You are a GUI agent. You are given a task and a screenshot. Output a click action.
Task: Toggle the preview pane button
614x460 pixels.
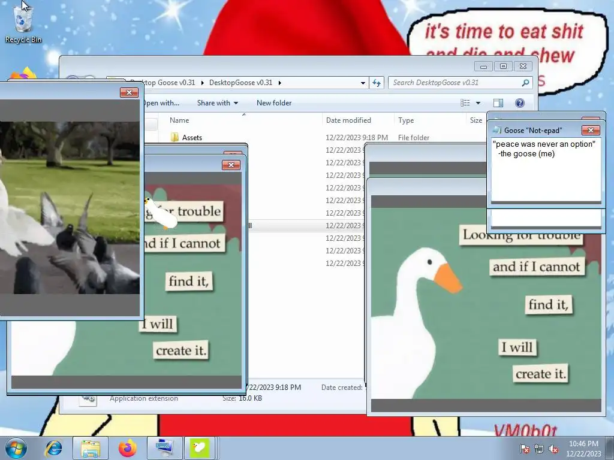tap(498, 103)
